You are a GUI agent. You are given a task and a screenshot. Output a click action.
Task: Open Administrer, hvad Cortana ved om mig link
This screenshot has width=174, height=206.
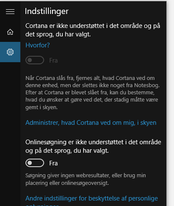point(91,123)
